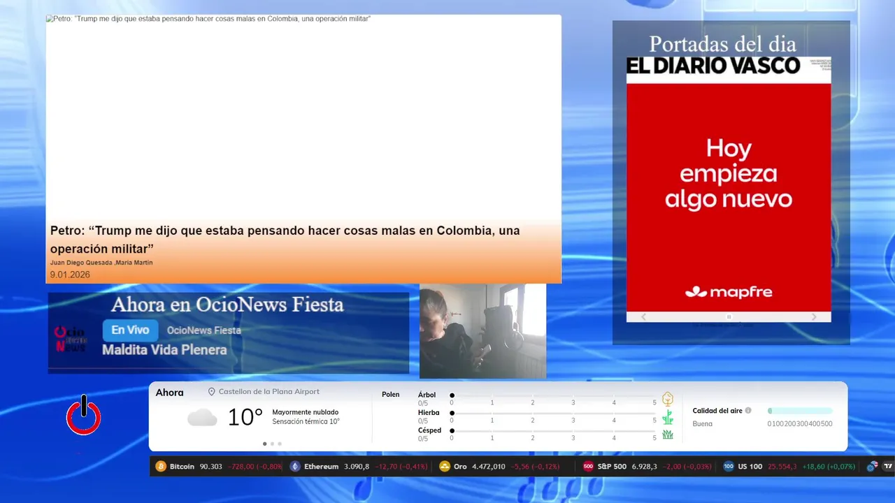Click the Hoy empieza algo nuevo ad text

[729, 174]
